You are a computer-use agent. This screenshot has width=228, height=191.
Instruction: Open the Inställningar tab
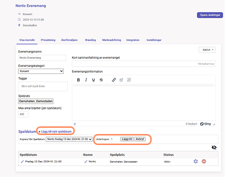(x=154, y=40)
